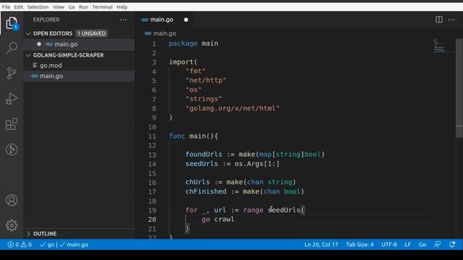Open the Selection menu
The image size is (463, 260).
coord(38,6)
